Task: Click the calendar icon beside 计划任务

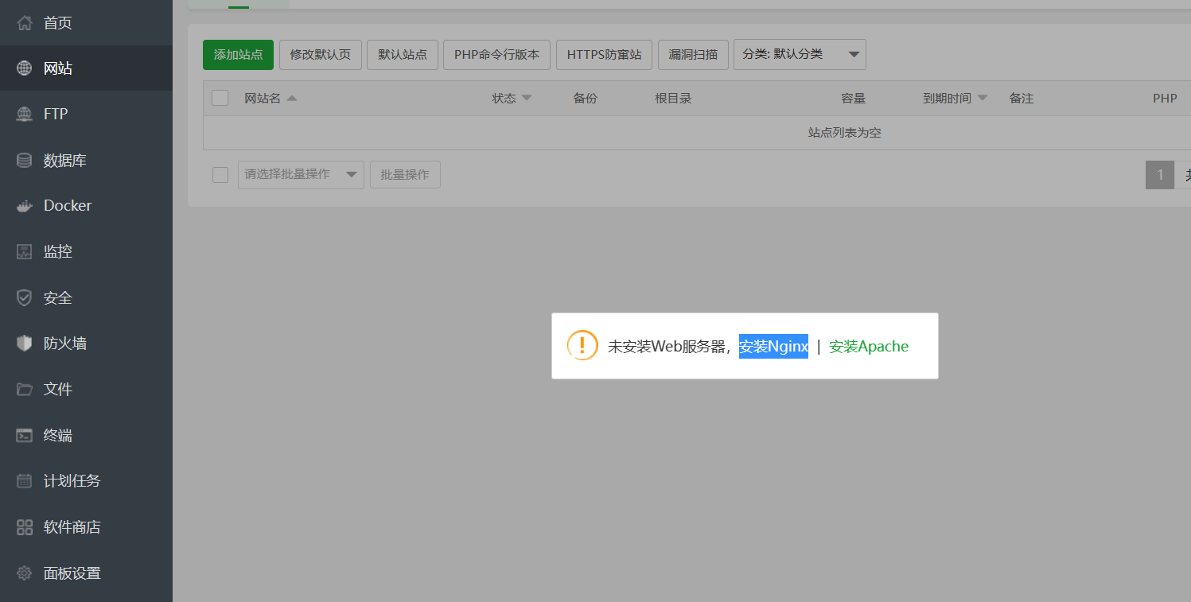Action: 25,481
